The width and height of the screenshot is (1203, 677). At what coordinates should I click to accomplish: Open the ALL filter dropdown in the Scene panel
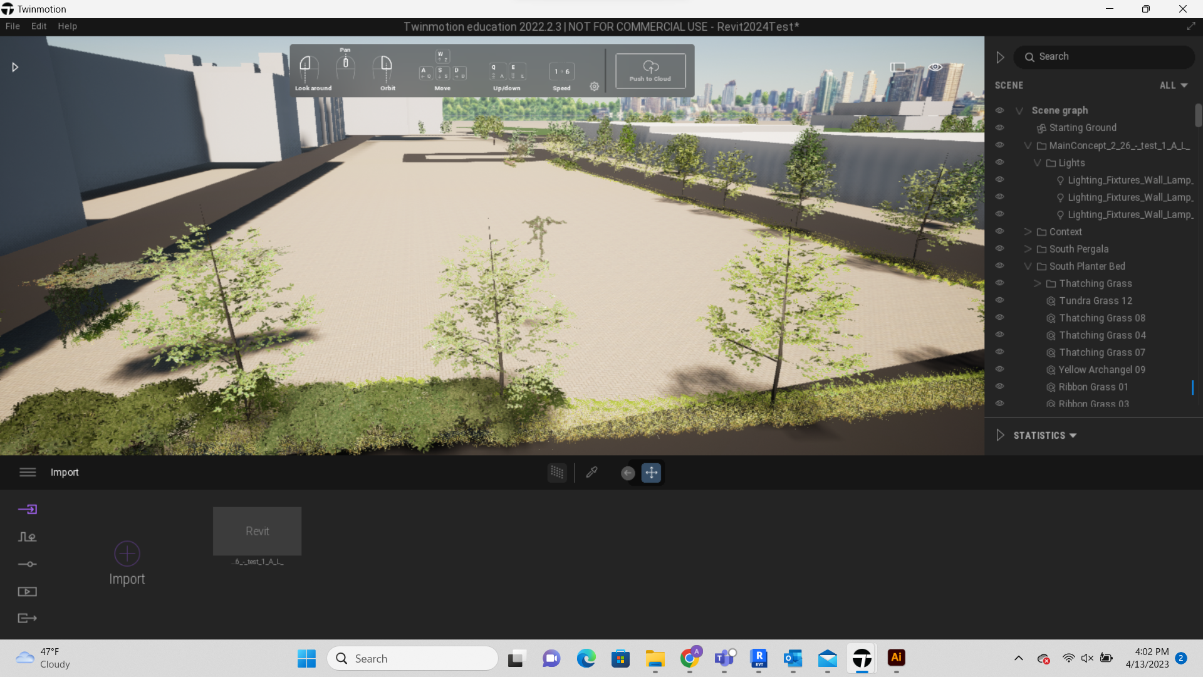(1172, 85)
